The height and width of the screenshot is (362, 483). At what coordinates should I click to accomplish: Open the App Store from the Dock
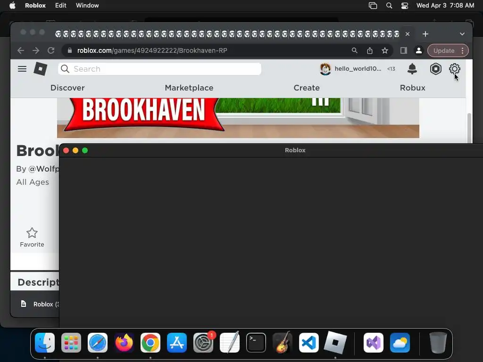[x=177, y=343]
